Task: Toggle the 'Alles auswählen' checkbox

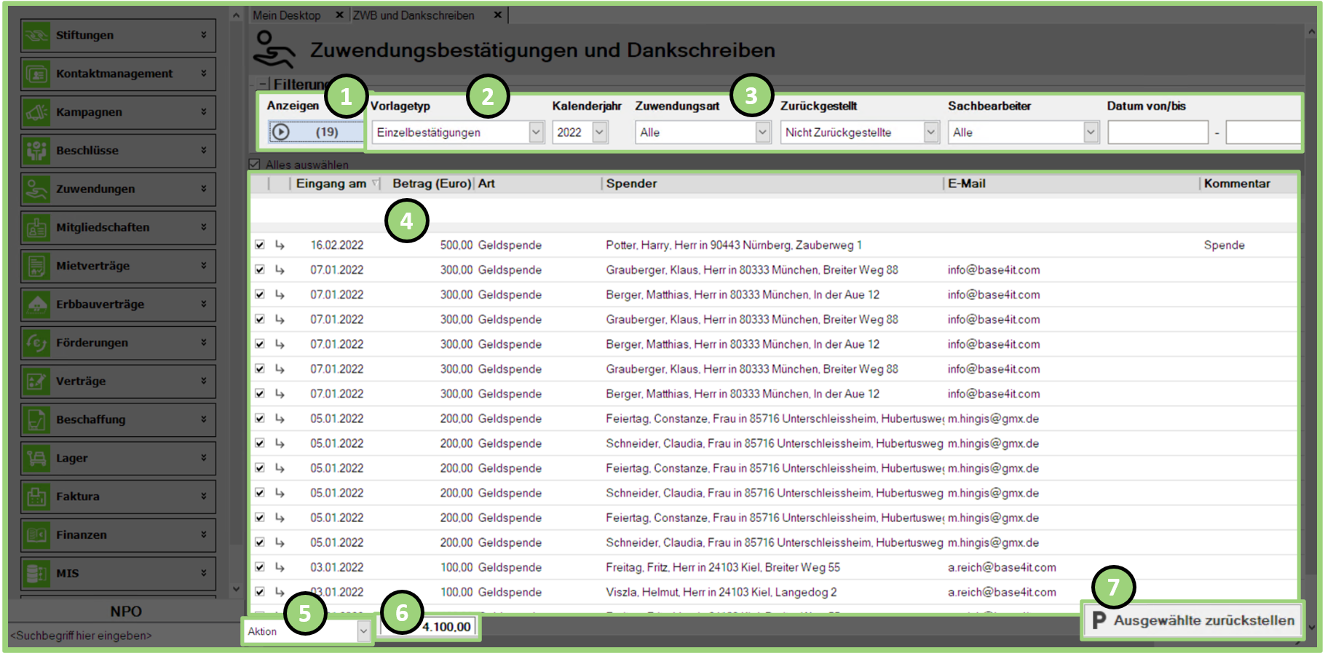Action: click(x=254, y=165)
